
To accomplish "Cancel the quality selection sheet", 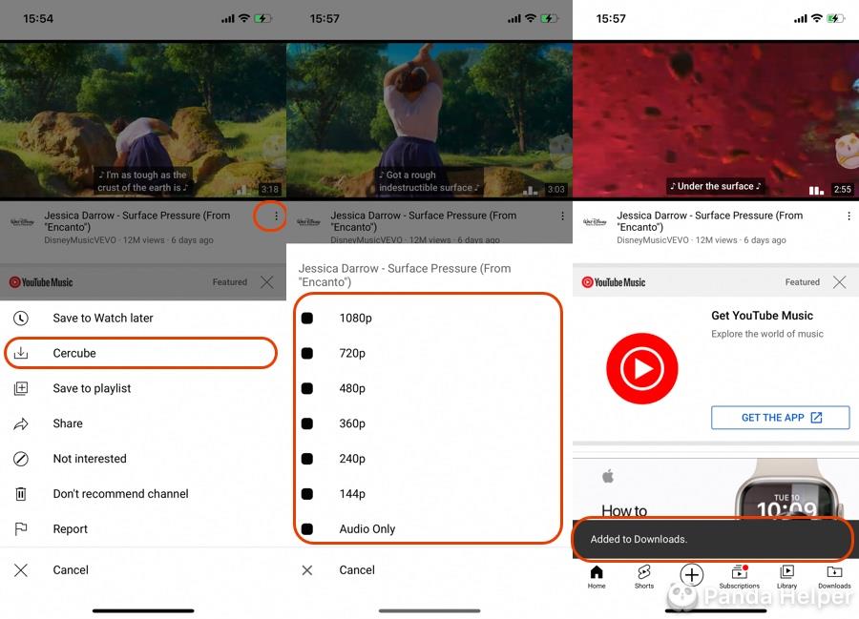I will (x=429, y=569).
